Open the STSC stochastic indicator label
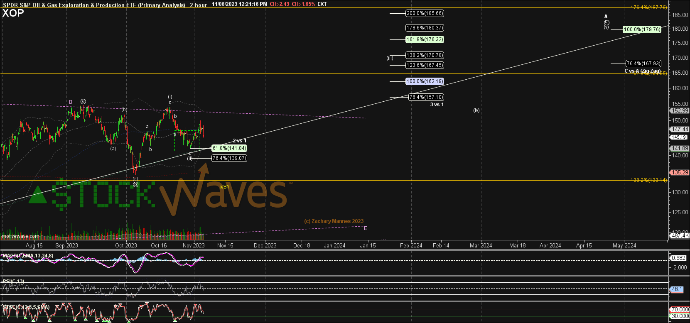 click(x=26, y=307)
